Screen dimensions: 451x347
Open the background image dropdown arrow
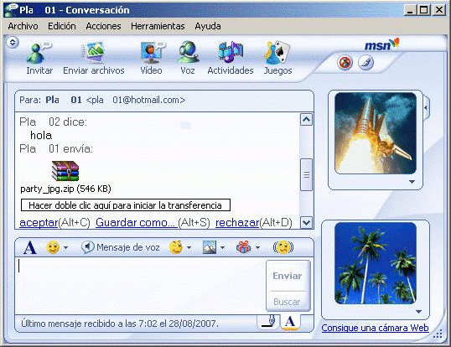(223, 247)
